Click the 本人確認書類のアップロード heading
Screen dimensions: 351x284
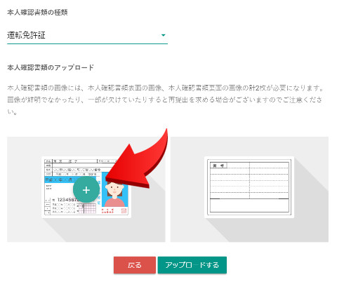pyautogui.click(x=51, y=67)
